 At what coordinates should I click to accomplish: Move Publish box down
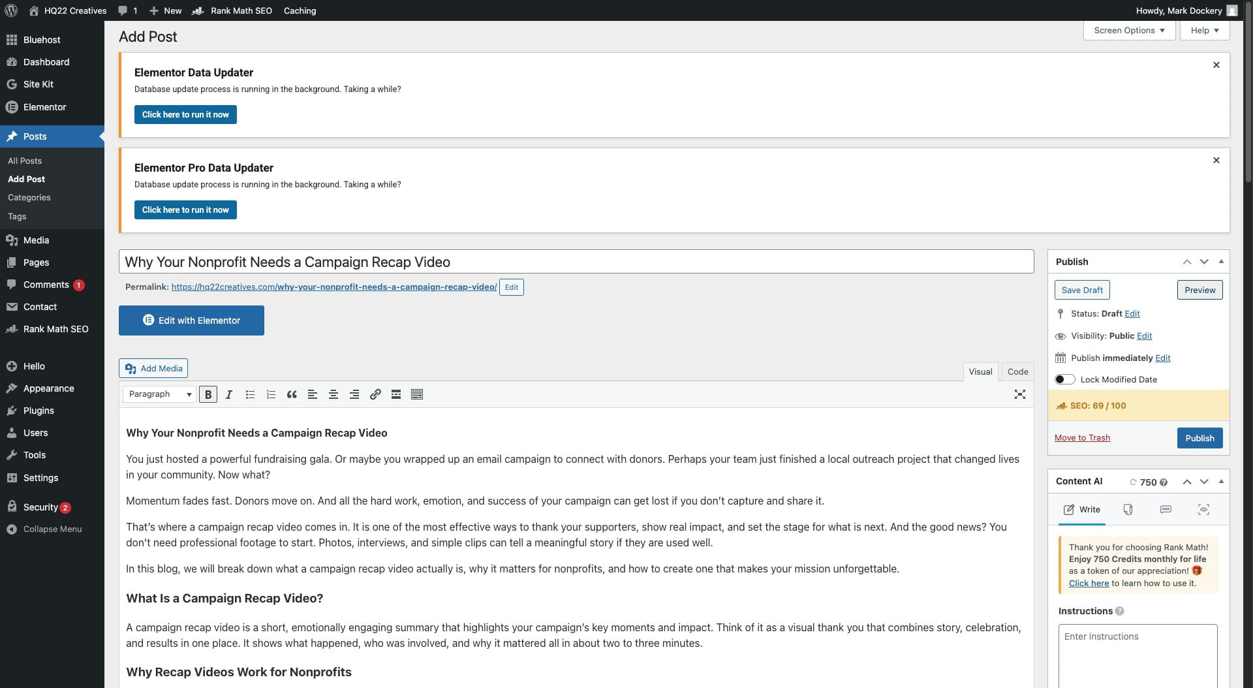(1204, 262)
